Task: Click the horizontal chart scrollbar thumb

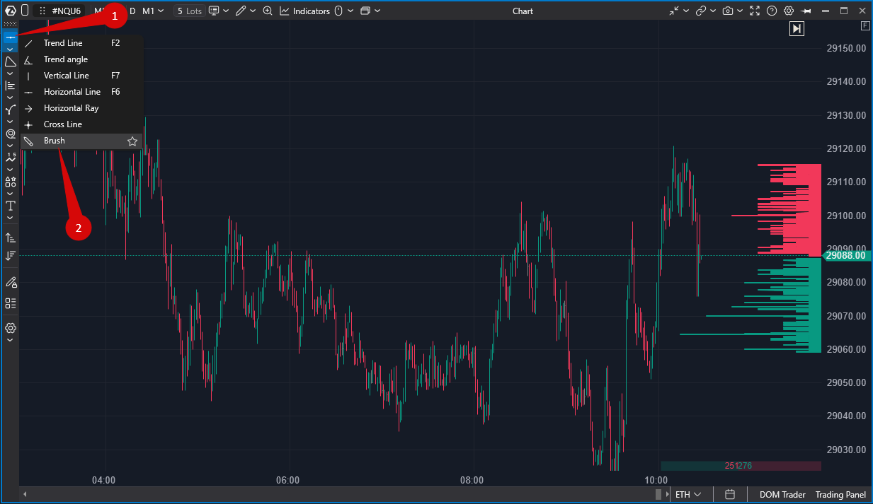Action: click(658, 494)
